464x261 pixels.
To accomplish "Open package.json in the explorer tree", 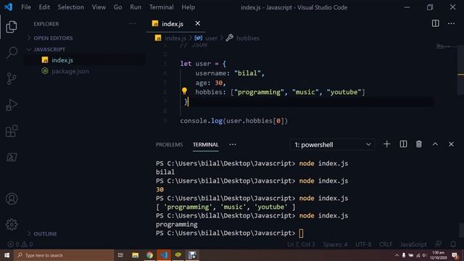I will tap(70, 71).
